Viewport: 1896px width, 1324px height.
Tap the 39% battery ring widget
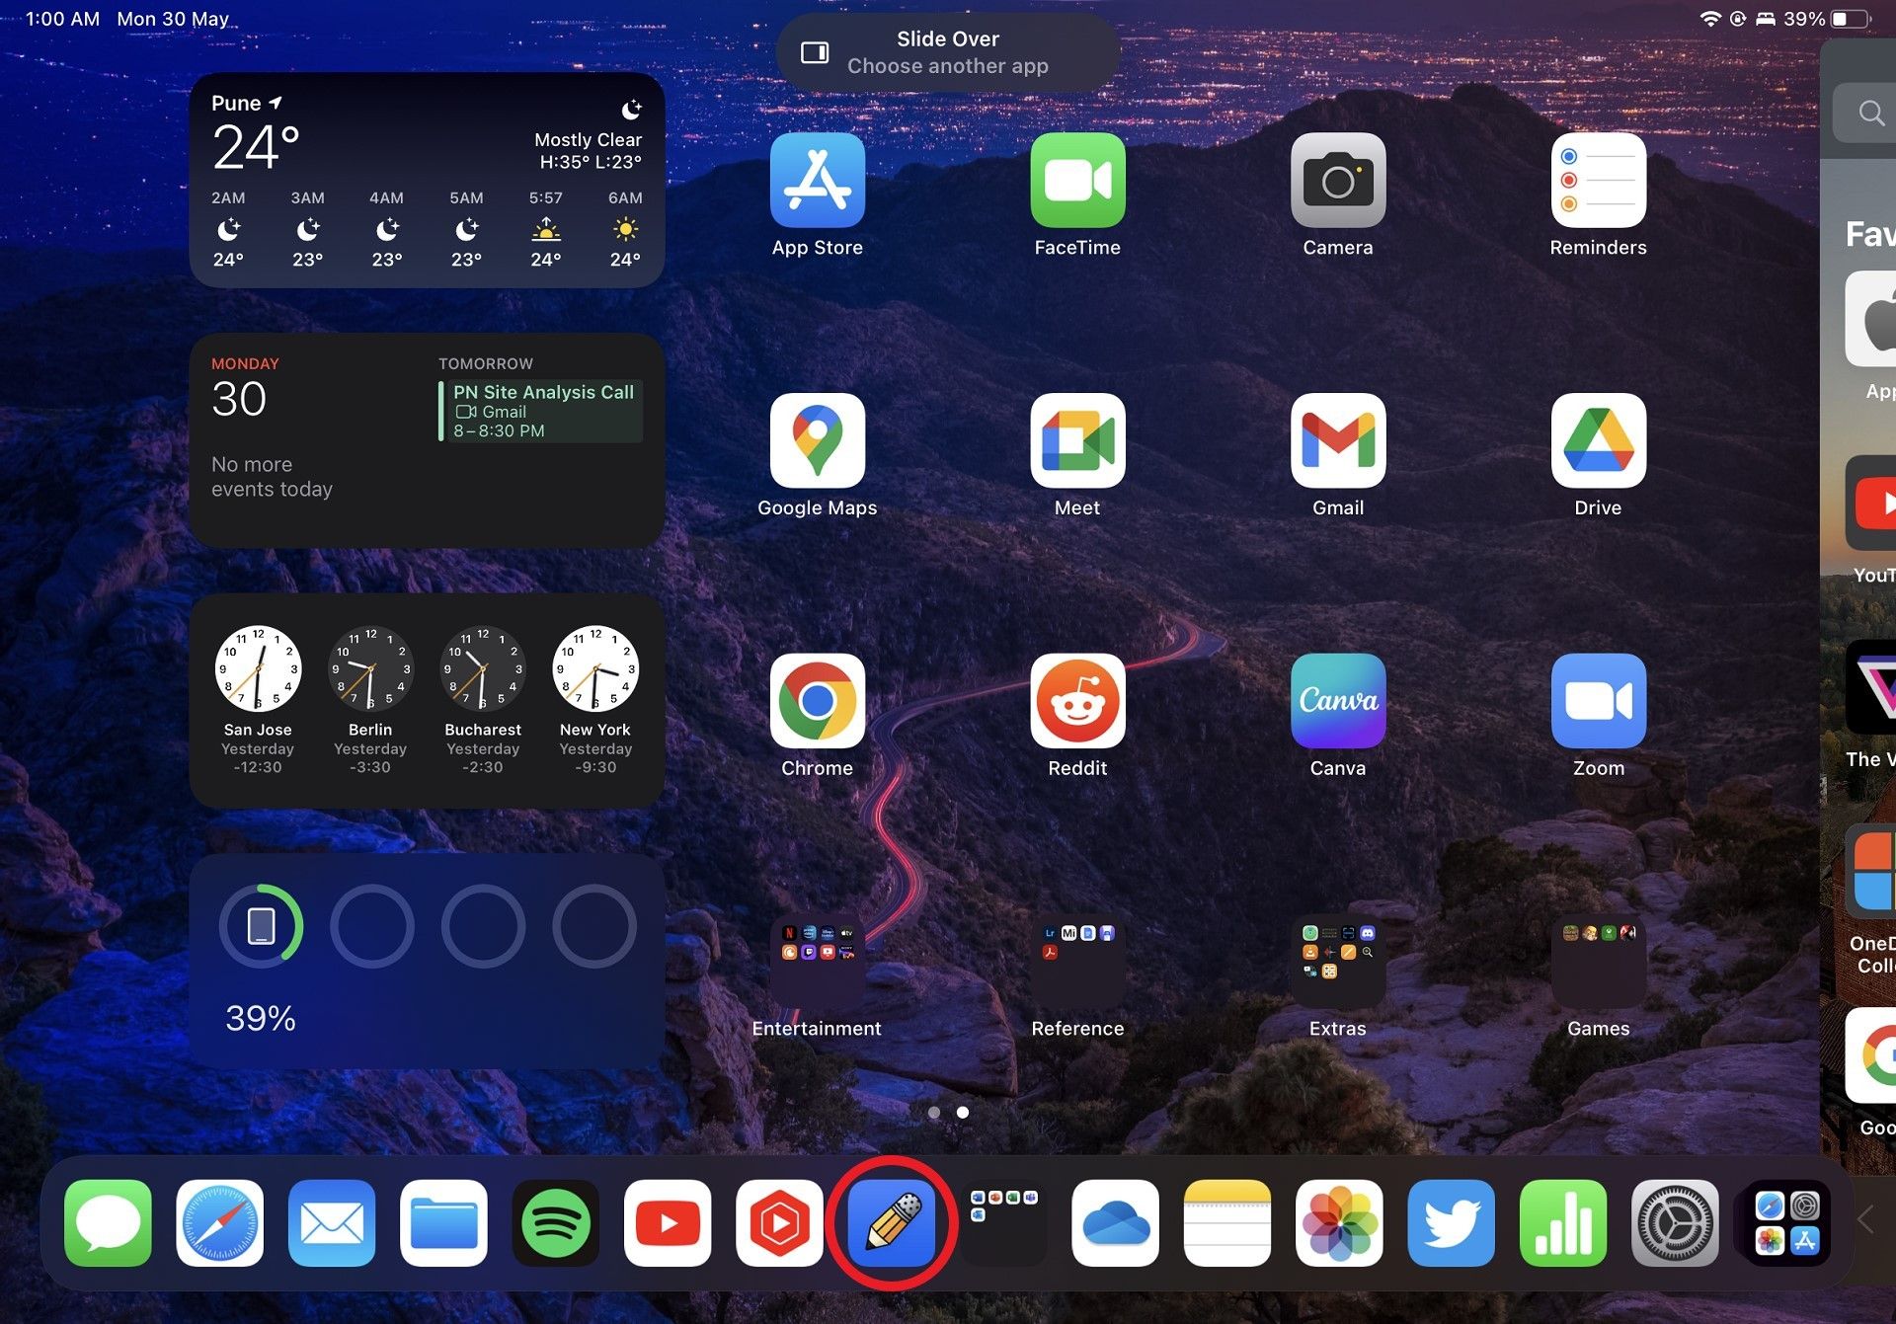tap(261, 926)
